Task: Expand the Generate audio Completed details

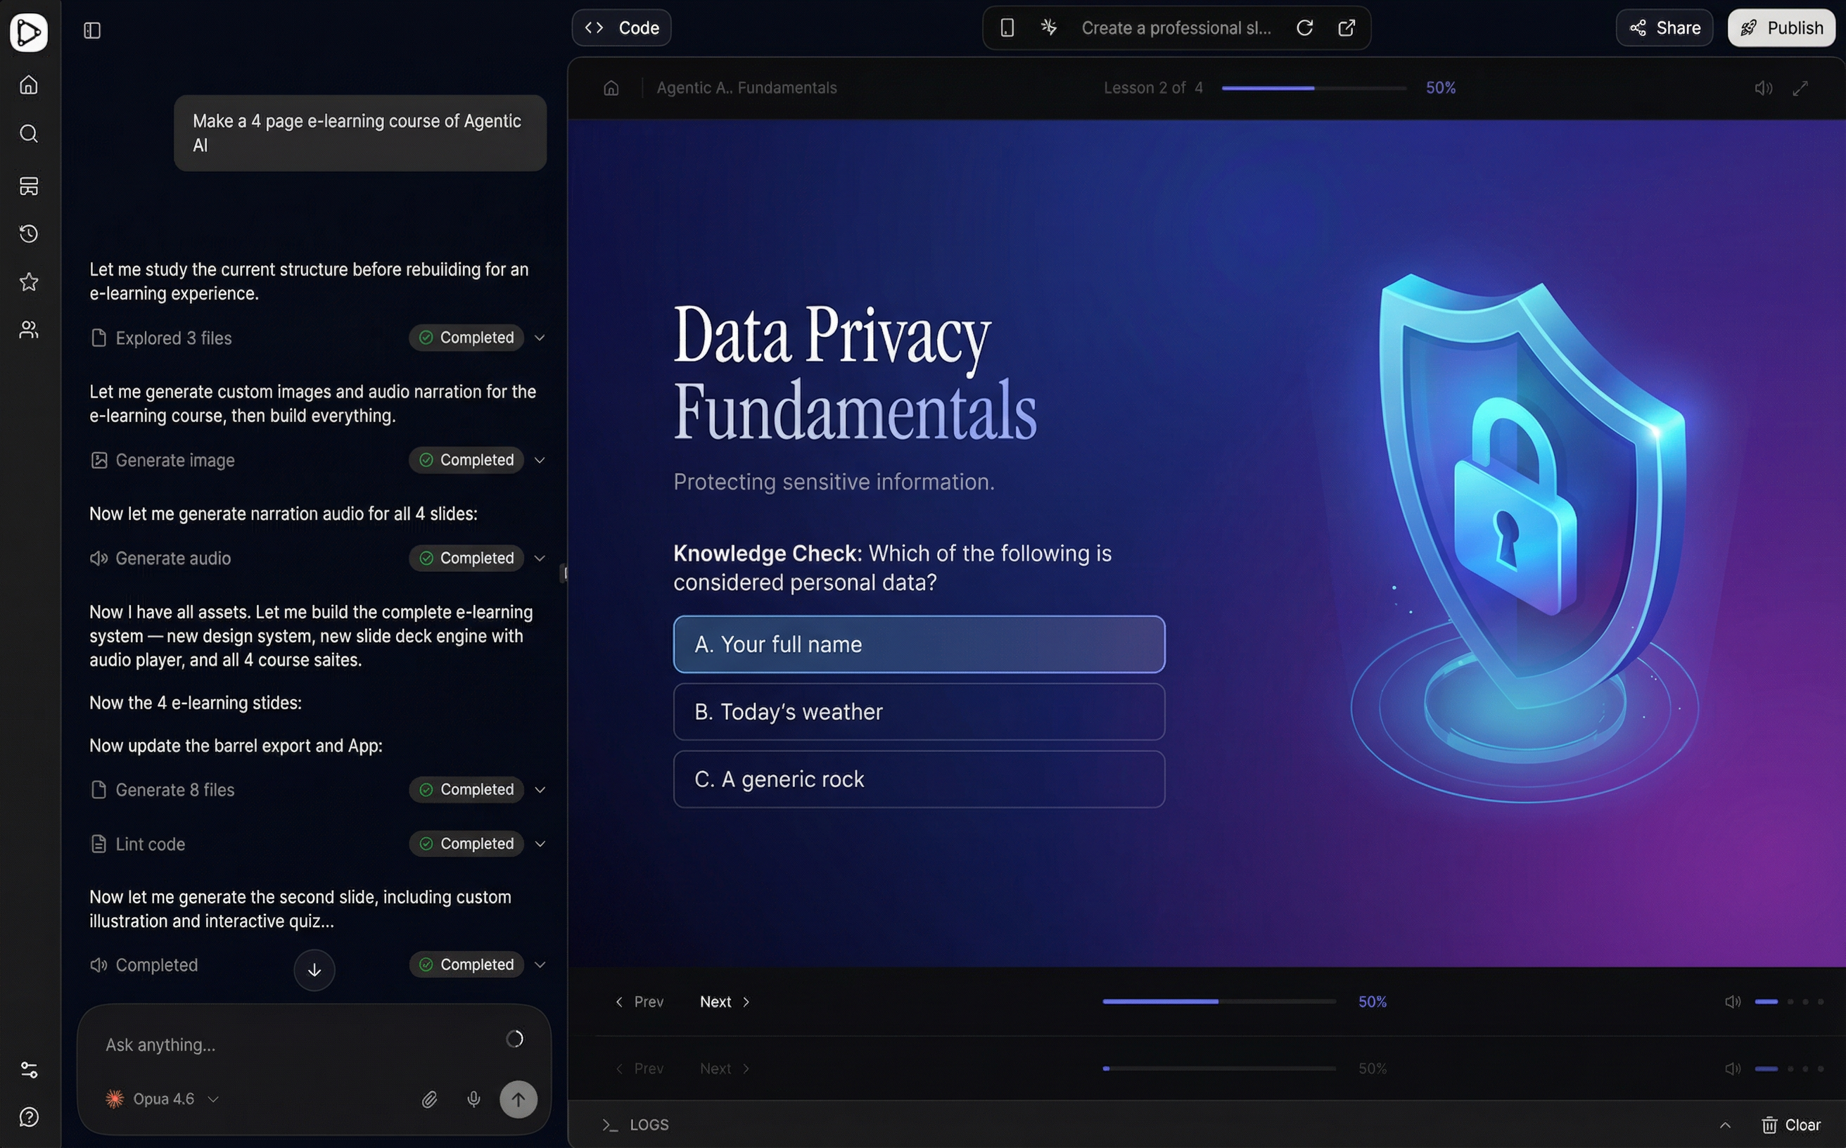Action: pos(540,558)
